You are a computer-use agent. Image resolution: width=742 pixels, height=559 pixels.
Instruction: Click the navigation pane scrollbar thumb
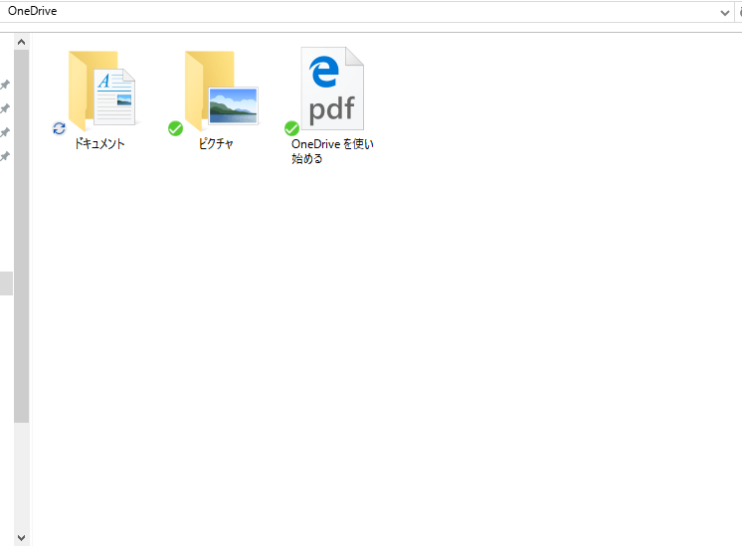pos(21,236)
